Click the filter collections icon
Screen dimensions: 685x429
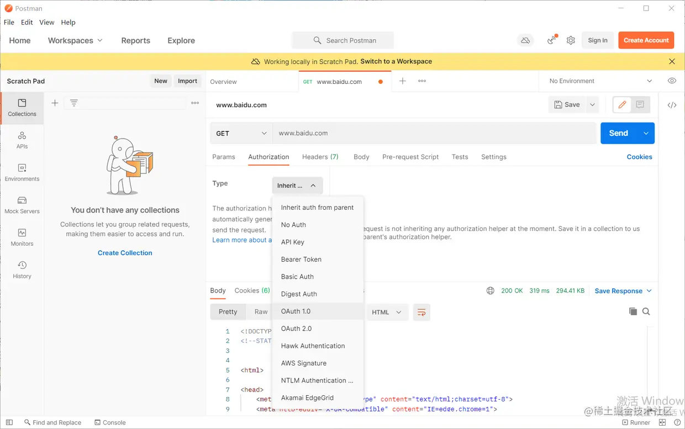coord(73,103)
